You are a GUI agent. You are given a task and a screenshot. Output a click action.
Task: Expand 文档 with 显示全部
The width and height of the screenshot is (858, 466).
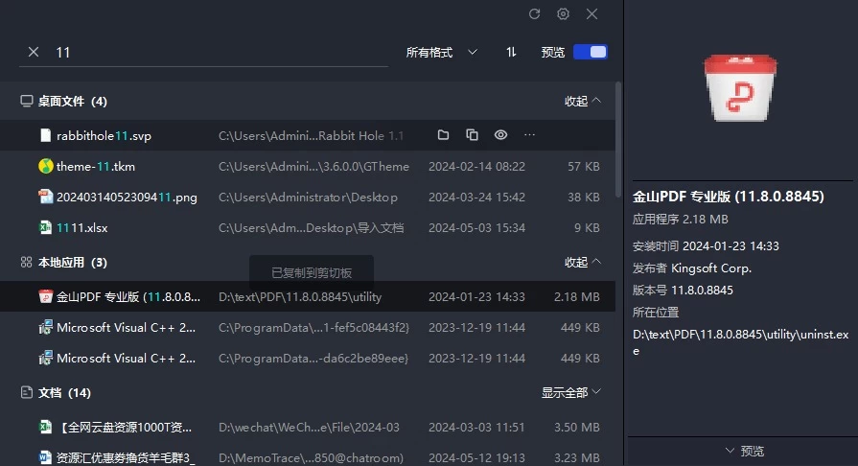(x=570, y=392)
